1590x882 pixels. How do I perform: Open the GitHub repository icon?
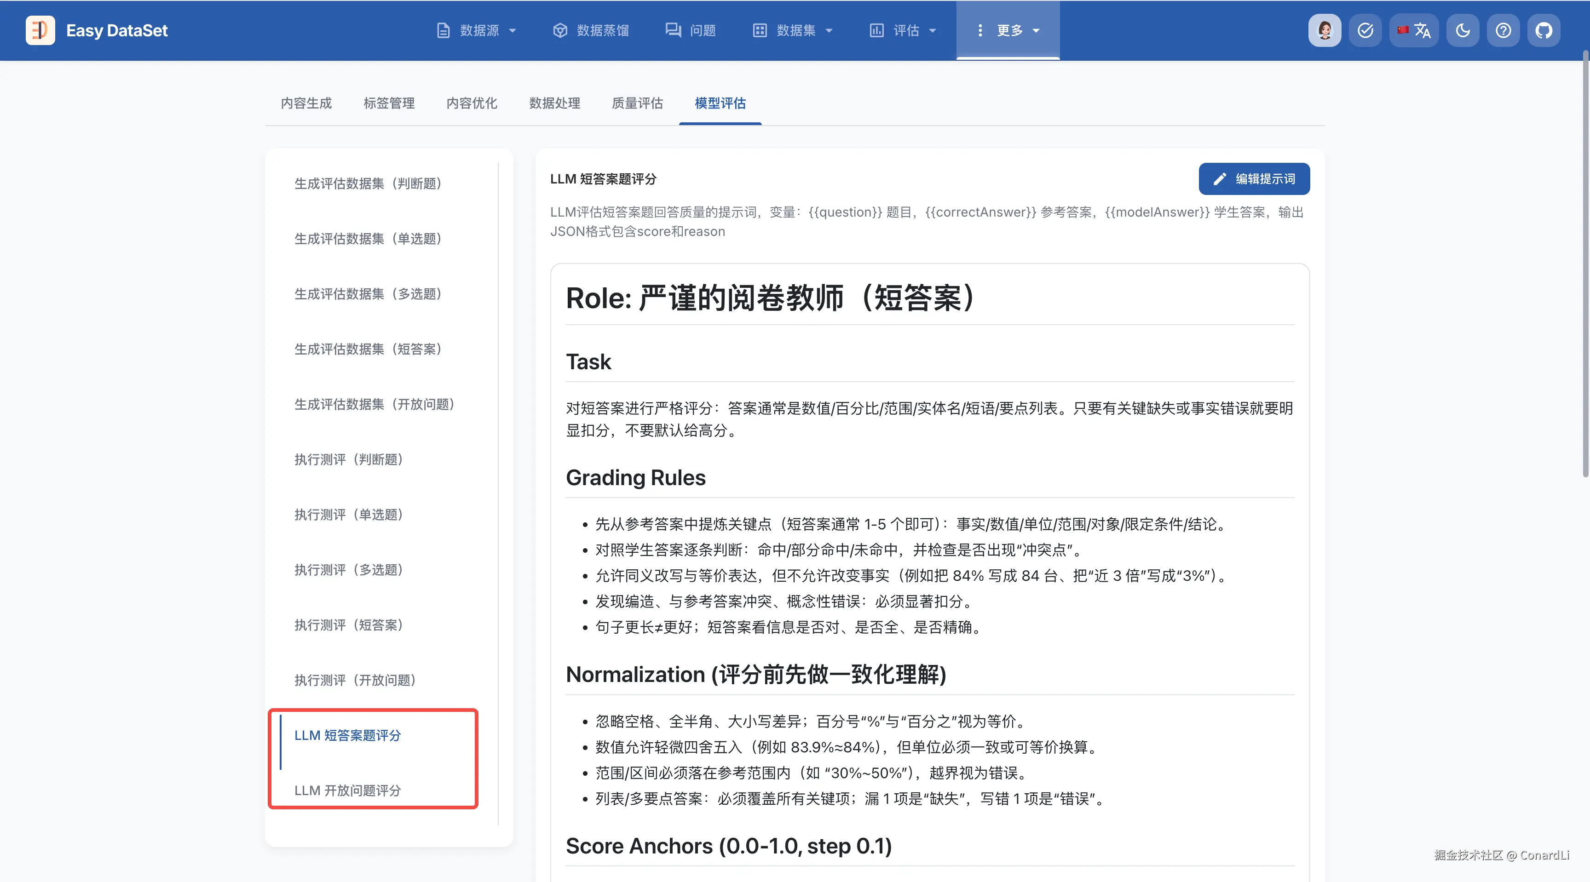pos(1544,30)
